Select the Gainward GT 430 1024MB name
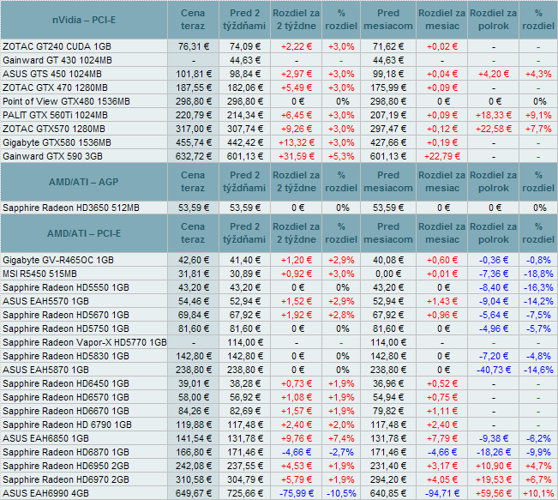The width and height of the screenshot is (558, 500). point(57,60)
